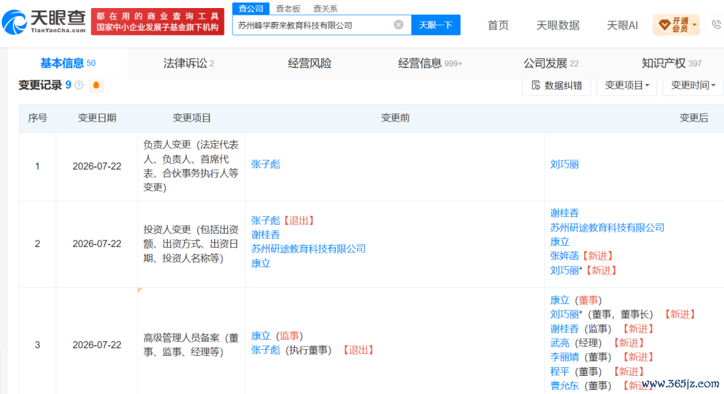Open the help question mark icon beside 变更记录
Viewport: 724px width, 394px height.
point(79,85)
